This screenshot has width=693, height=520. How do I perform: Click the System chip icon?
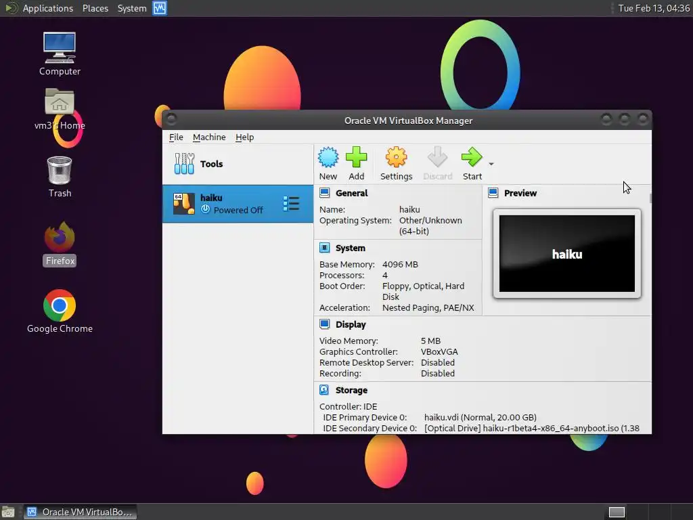pos(324,248)
